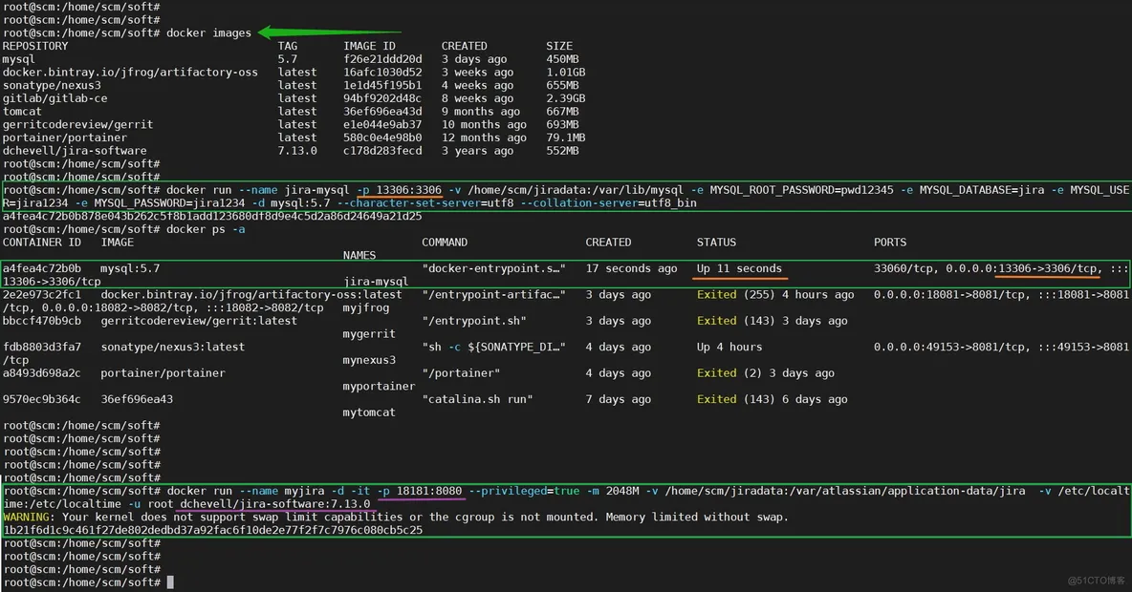Click the 79.1MB size value
The width and height of the screenshot is (1132, 592).
pos(566,137)
